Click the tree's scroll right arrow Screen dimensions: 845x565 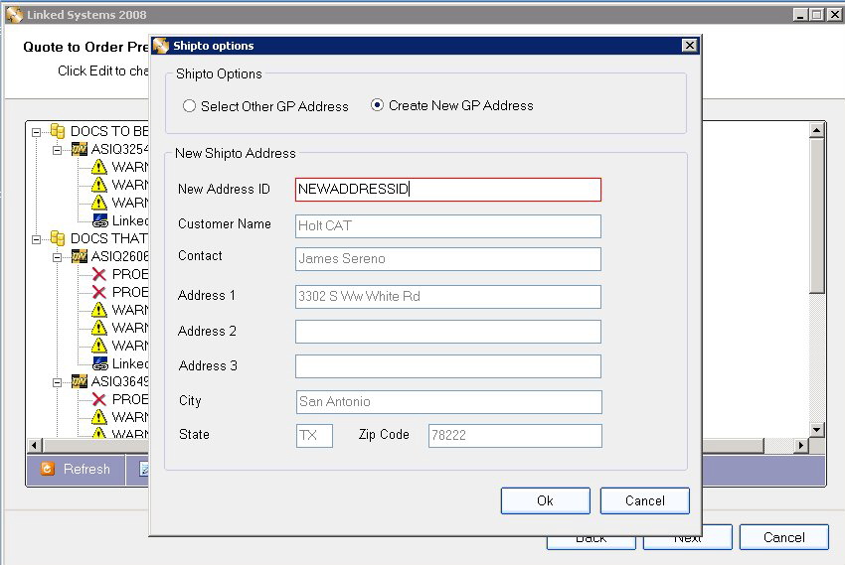pyautogui.click(x=801, y=446)
